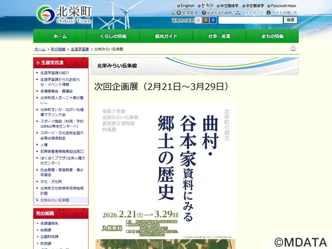Select 北栄みらい伝承館 in the sidebar

coord(55,200)
